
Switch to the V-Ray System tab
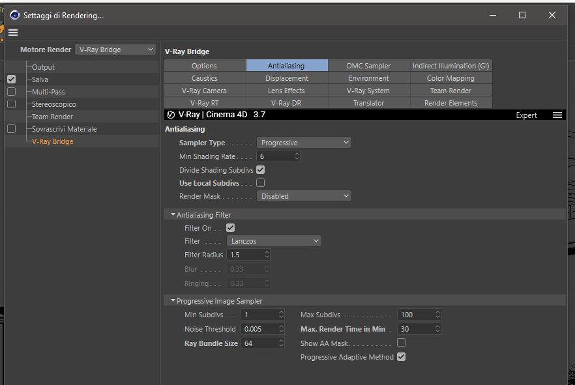pyautogui.click(x=369, y=91)
